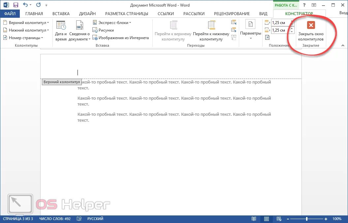Repeat the last action with redo icon
Screen dimensions: 348x223
[38, 5]
